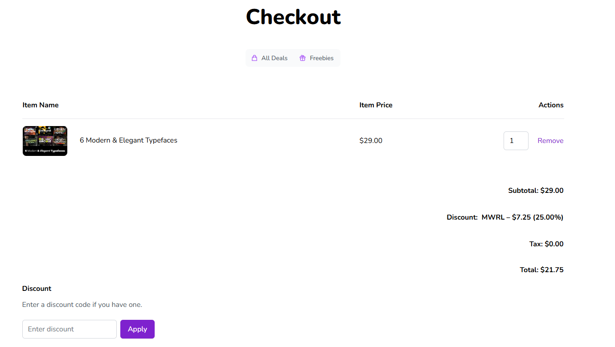This screenshot has width=615, height=347.
Task: Click the Actions column header
Action: 551,105
